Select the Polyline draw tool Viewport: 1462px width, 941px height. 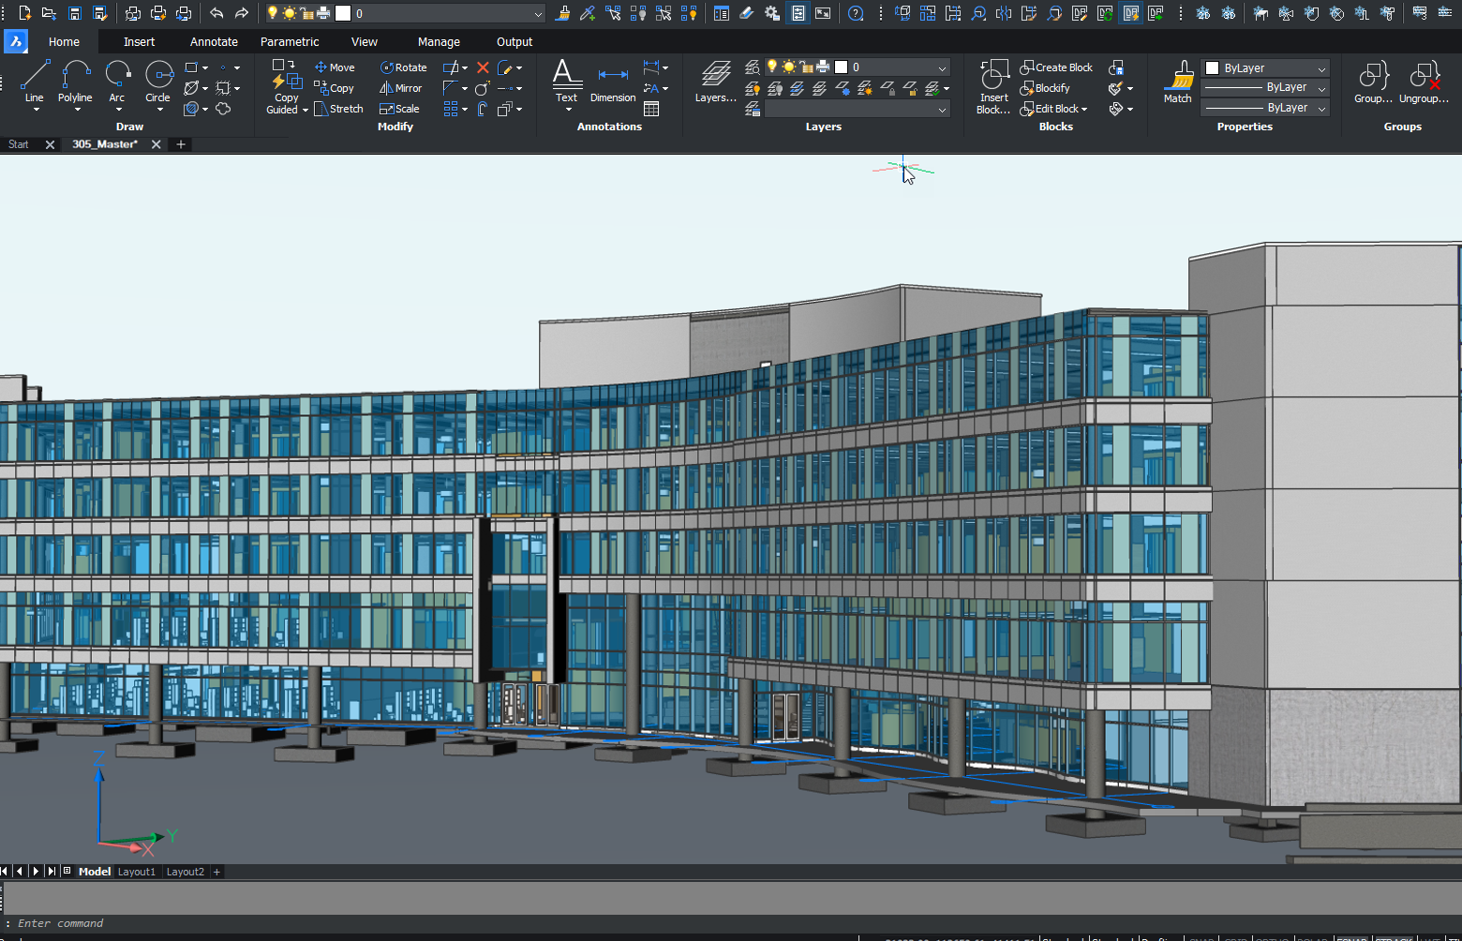[x=75, y=82]
